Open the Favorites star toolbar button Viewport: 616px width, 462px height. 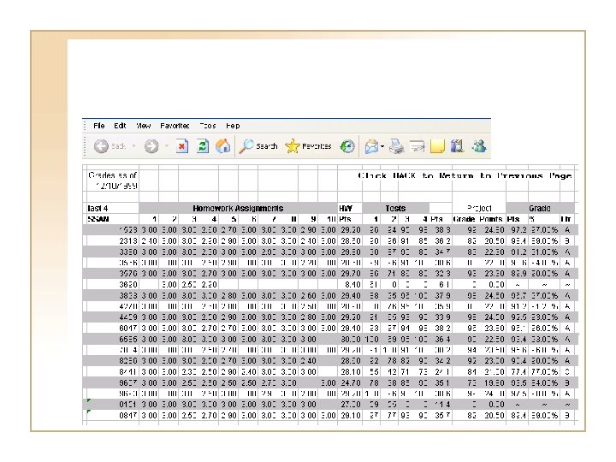308,146
